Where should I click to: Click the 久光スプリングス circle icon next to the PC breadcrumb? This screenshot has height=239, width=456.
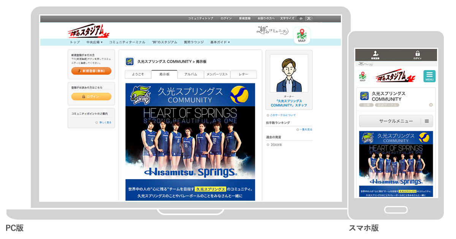tap(130, 61)
